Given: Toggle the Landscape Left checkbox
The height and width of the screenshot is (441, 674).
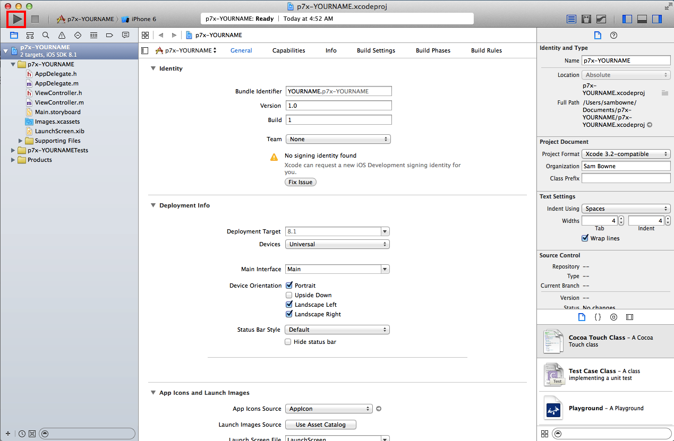Looking at the screenshot, I should (289, 305).
